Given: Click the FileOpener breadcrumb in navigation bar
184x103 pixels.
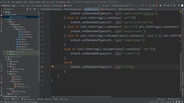Looking at the screenshot, I should pyautogui.click(x=57, y=5).
